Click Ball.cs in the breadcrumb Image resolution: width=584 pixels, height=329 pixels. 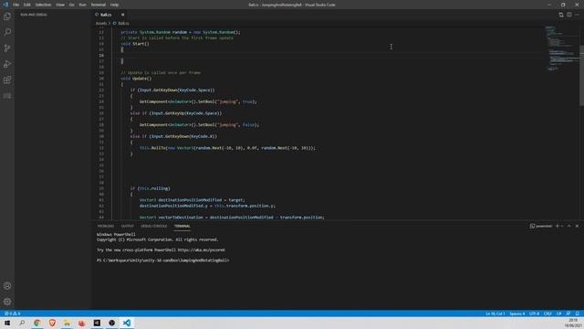123,23
